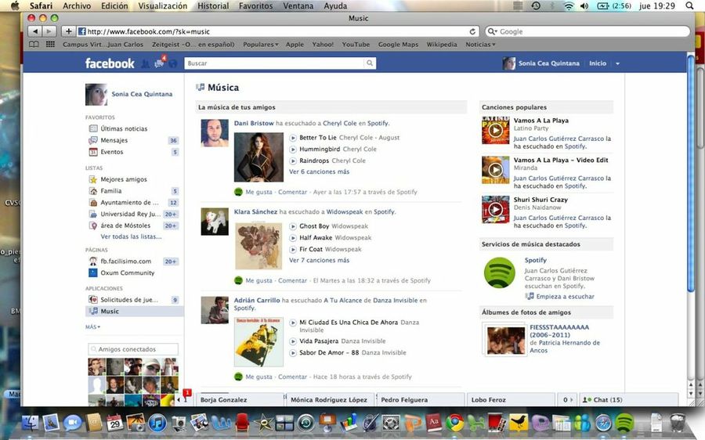Open Safari bookmarks book icon
Viewport: 705px width, 440px height.
pos(34,45)
